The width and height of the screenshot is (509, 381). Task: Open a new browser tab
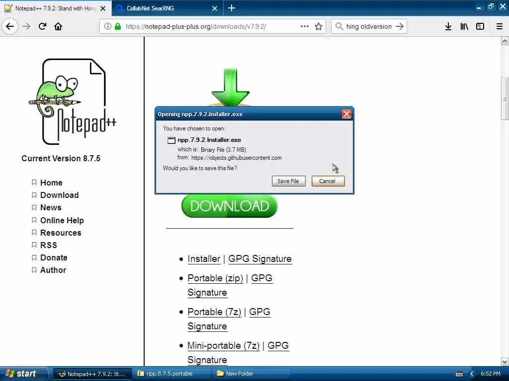tap(232, 8)
